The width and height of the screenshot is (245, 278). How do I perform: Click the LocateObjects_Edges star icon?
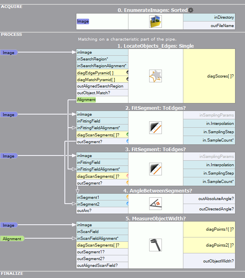(x=156, y=76)
